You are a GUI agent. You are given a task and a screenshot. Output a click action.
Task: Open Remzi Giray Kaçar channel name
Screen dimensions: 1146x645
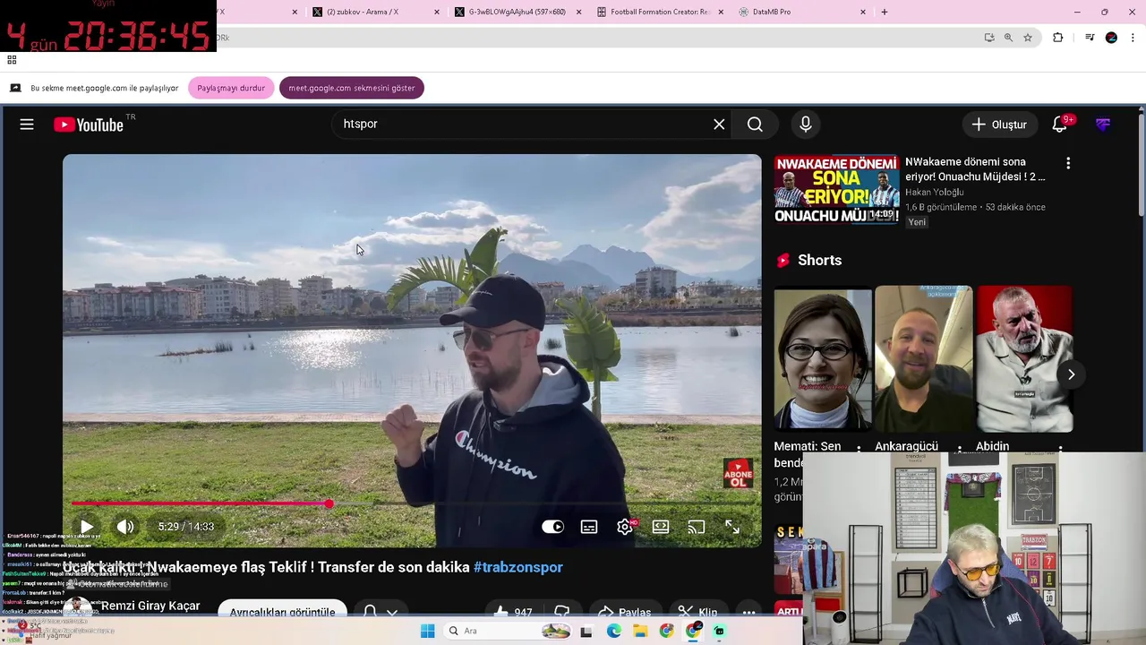[150, 606]
